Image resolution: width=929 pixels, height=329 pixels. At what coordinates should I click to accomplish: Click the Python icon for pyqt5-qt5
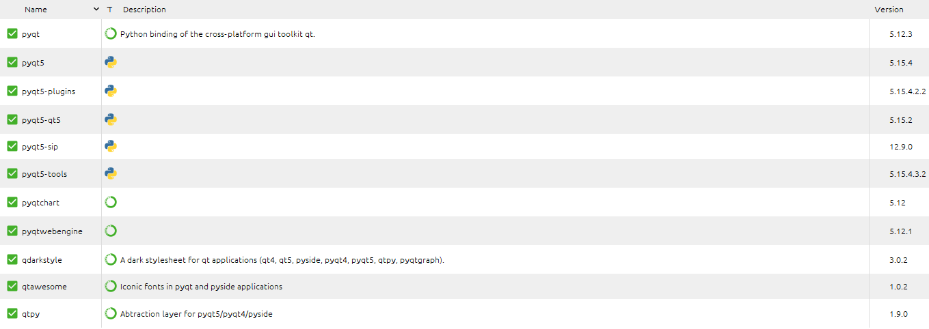(111, 119)
